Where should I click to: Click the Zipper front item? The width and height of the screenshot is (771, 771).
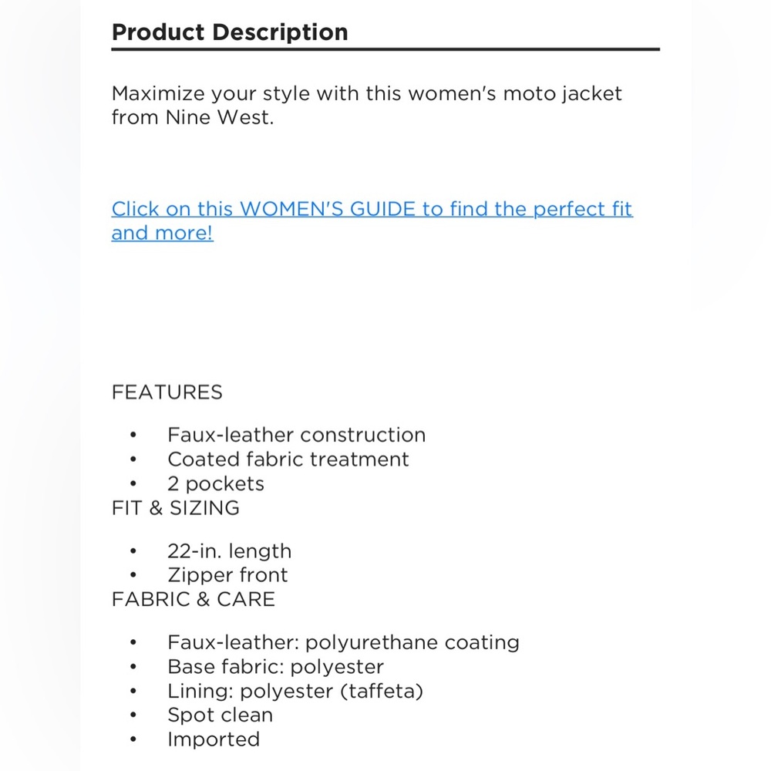227,575
